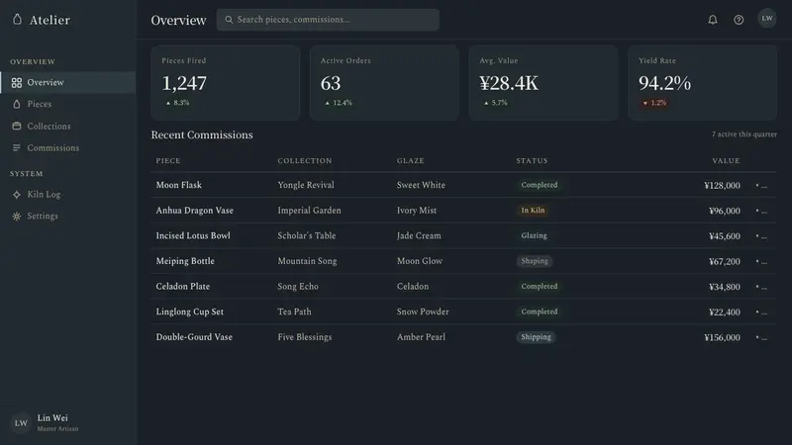Click the Atelier vase logo icon
Screen dimensions: 792x445
[17, 20]
